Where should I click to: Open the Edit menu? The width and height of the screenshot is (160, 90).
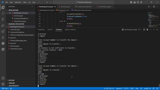click(11, 2)
